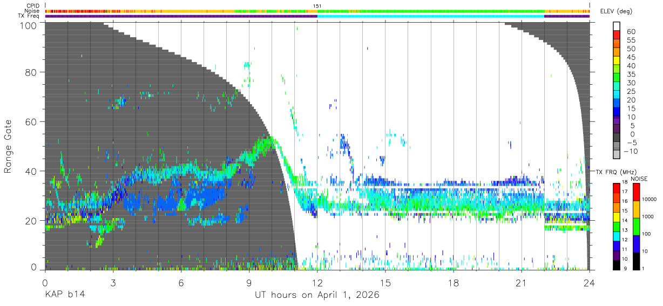Image resolution: width=663 pixels, height=306 pixels.
Task: Click the red 18 MHz TX frequency swatch
Action: [x=617, y=187]
